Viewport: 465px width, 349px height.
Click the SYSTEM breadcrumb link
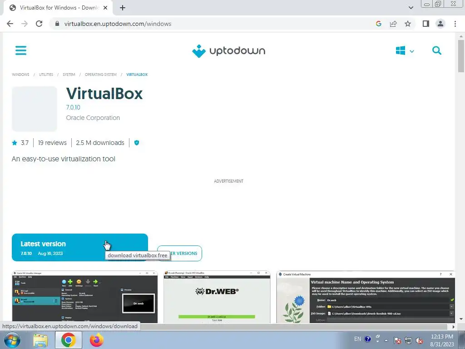(69, 75)
